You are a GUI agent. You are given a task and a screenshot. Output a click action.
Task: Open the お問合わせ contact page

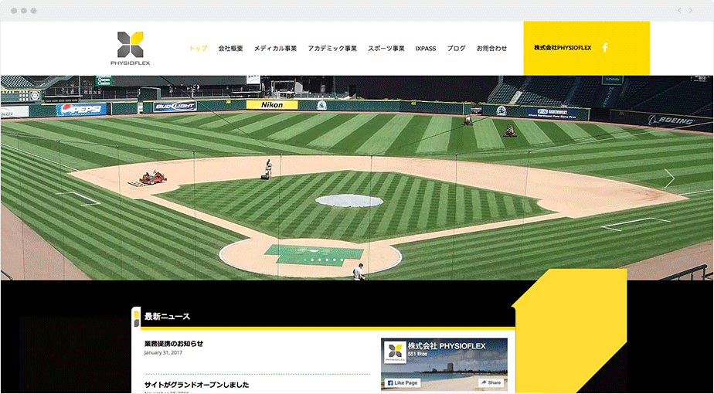coord(491,48)
